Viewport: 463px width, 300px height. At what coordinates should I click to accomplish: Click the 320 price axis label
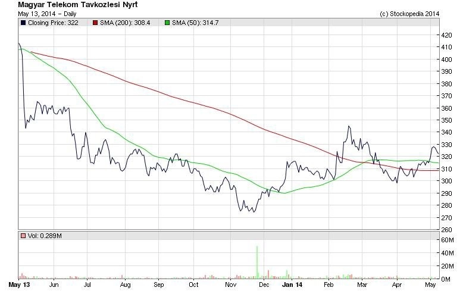click(x=446, y=157)
